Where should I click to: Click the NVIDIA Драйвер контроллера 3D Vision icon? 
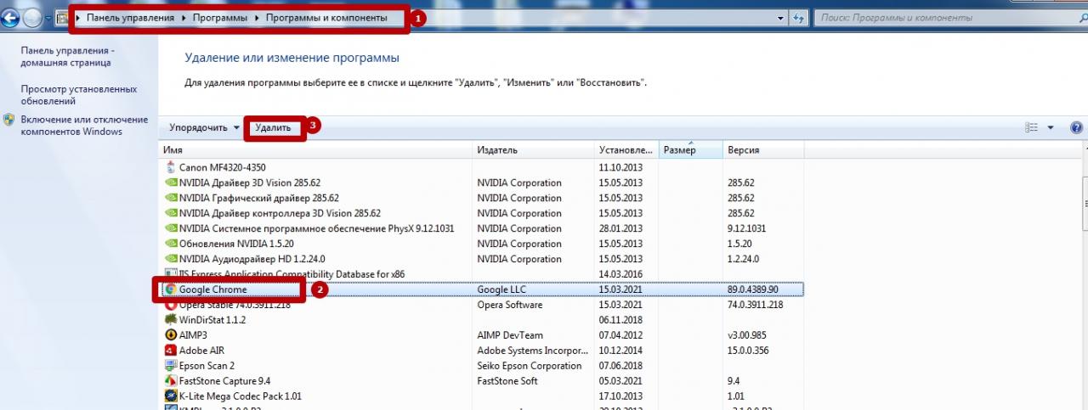[x=171, y=213]
